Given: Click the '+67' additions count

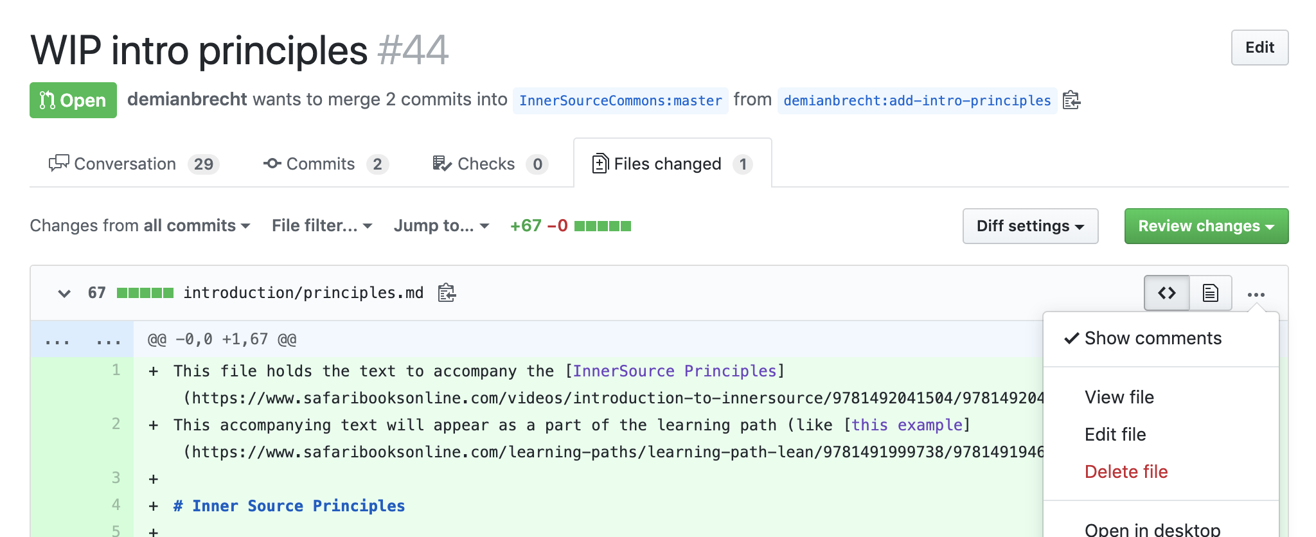Looking at the screenshot, I should (526, 226).
